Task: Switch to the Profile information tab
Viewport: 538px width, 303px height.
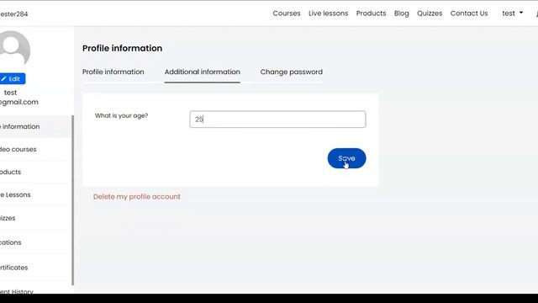Action: pyautogui.click(x=113, y=72)
